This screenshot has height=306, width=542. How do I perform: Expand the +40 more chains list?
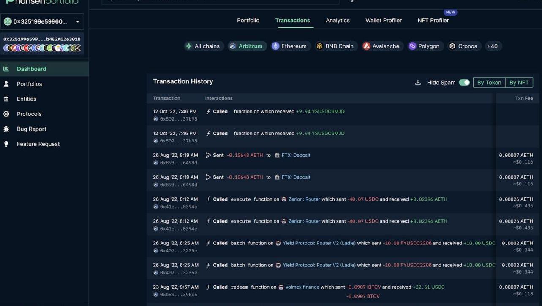pos(492,46)
